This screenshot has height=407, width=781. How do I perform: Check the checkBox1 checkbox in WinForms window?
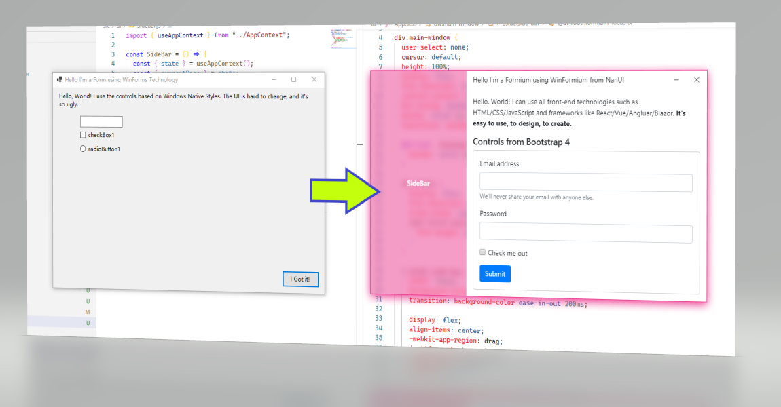coord(83,135)
